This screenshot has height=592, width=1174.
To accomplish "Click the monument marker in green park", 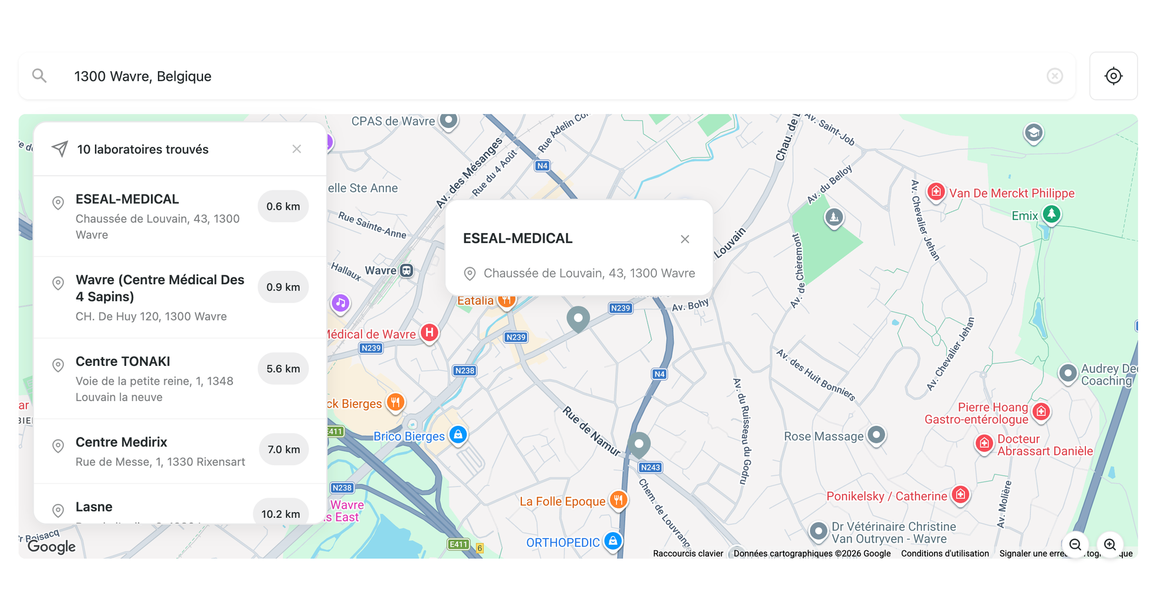I will (834, 218).
